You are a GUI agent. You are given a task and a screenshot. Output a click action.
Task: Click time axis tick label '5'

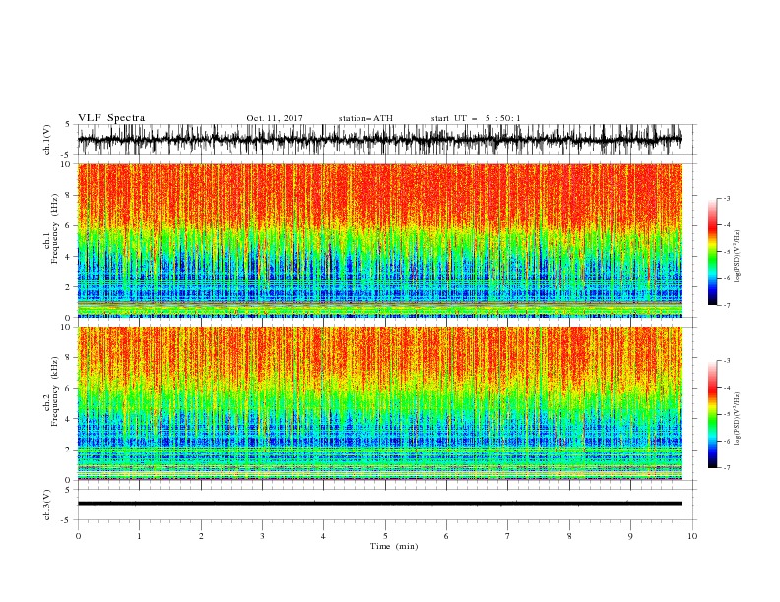(x=385, y=536)
